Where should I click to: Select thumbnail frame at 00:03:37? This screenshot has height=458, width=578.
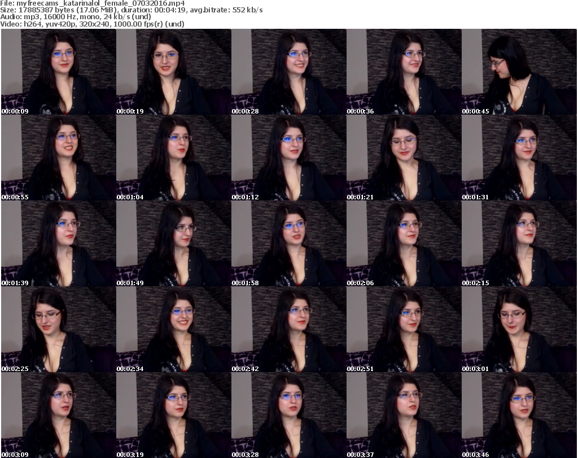[x=404, y=415]
